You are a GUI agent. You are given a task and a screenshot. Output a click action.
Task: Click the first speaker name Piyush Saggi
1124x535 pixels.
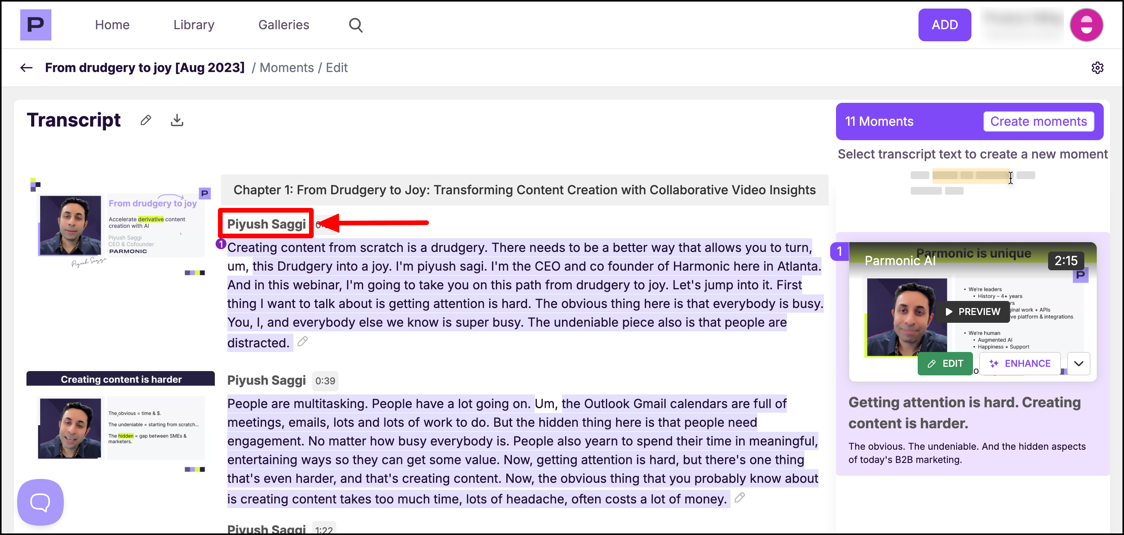pyautogui.click(x=266, y=224)
